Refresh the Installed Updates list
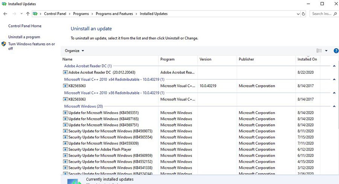The image size is (339, 184). 304,14
